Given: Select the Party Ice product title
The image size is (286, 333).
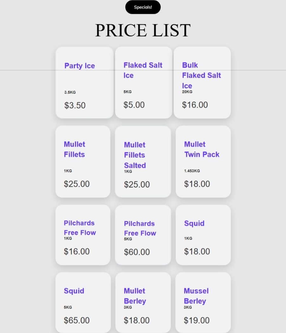Looking at the screenshot, I should coord(80,66).
